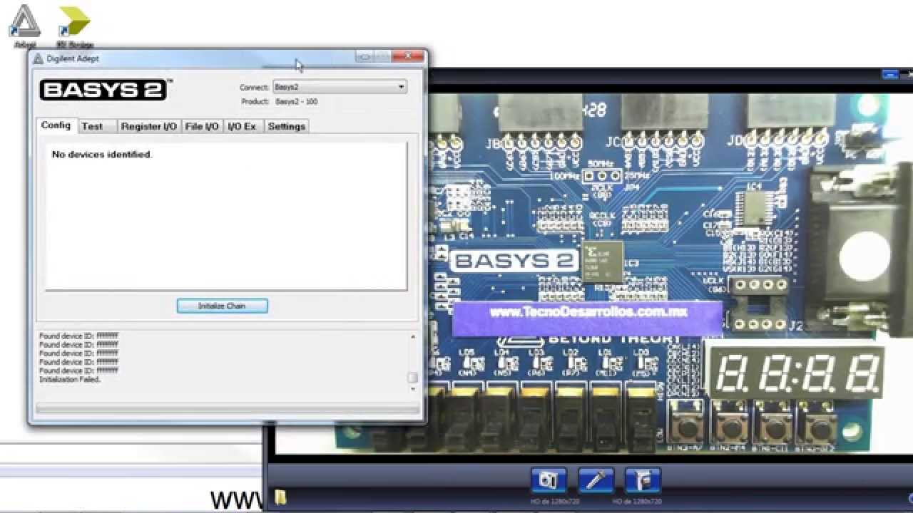This screenshot has height=513, width=913.
Task: Open the I/O Ex tab
Action: [243, 126]
